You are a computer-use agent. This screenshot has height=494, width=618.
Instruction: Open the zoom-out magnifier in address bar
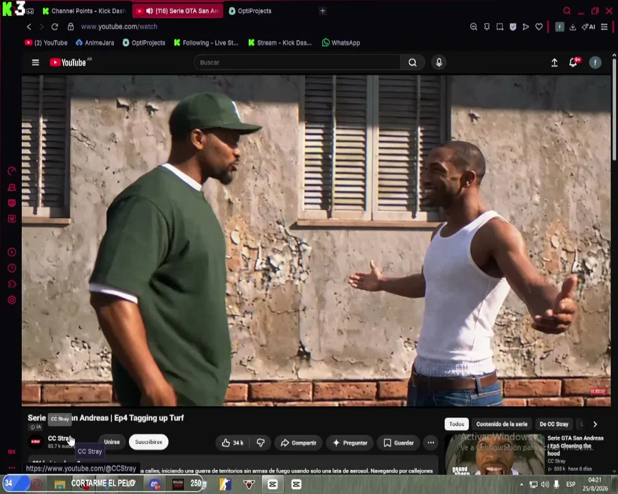[474, 27]
